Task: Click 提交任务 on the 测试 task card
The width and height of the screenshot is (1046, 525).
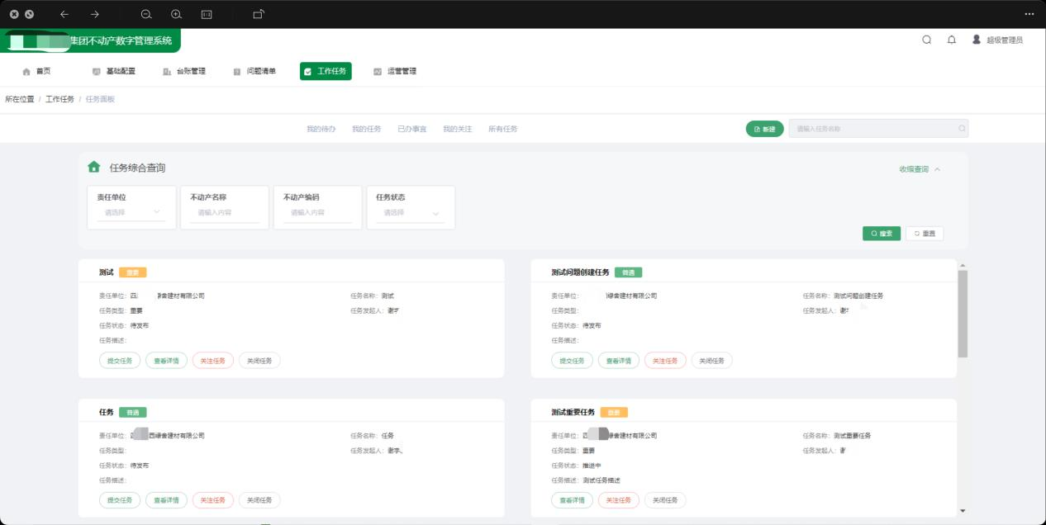Action: pos(120,361)
